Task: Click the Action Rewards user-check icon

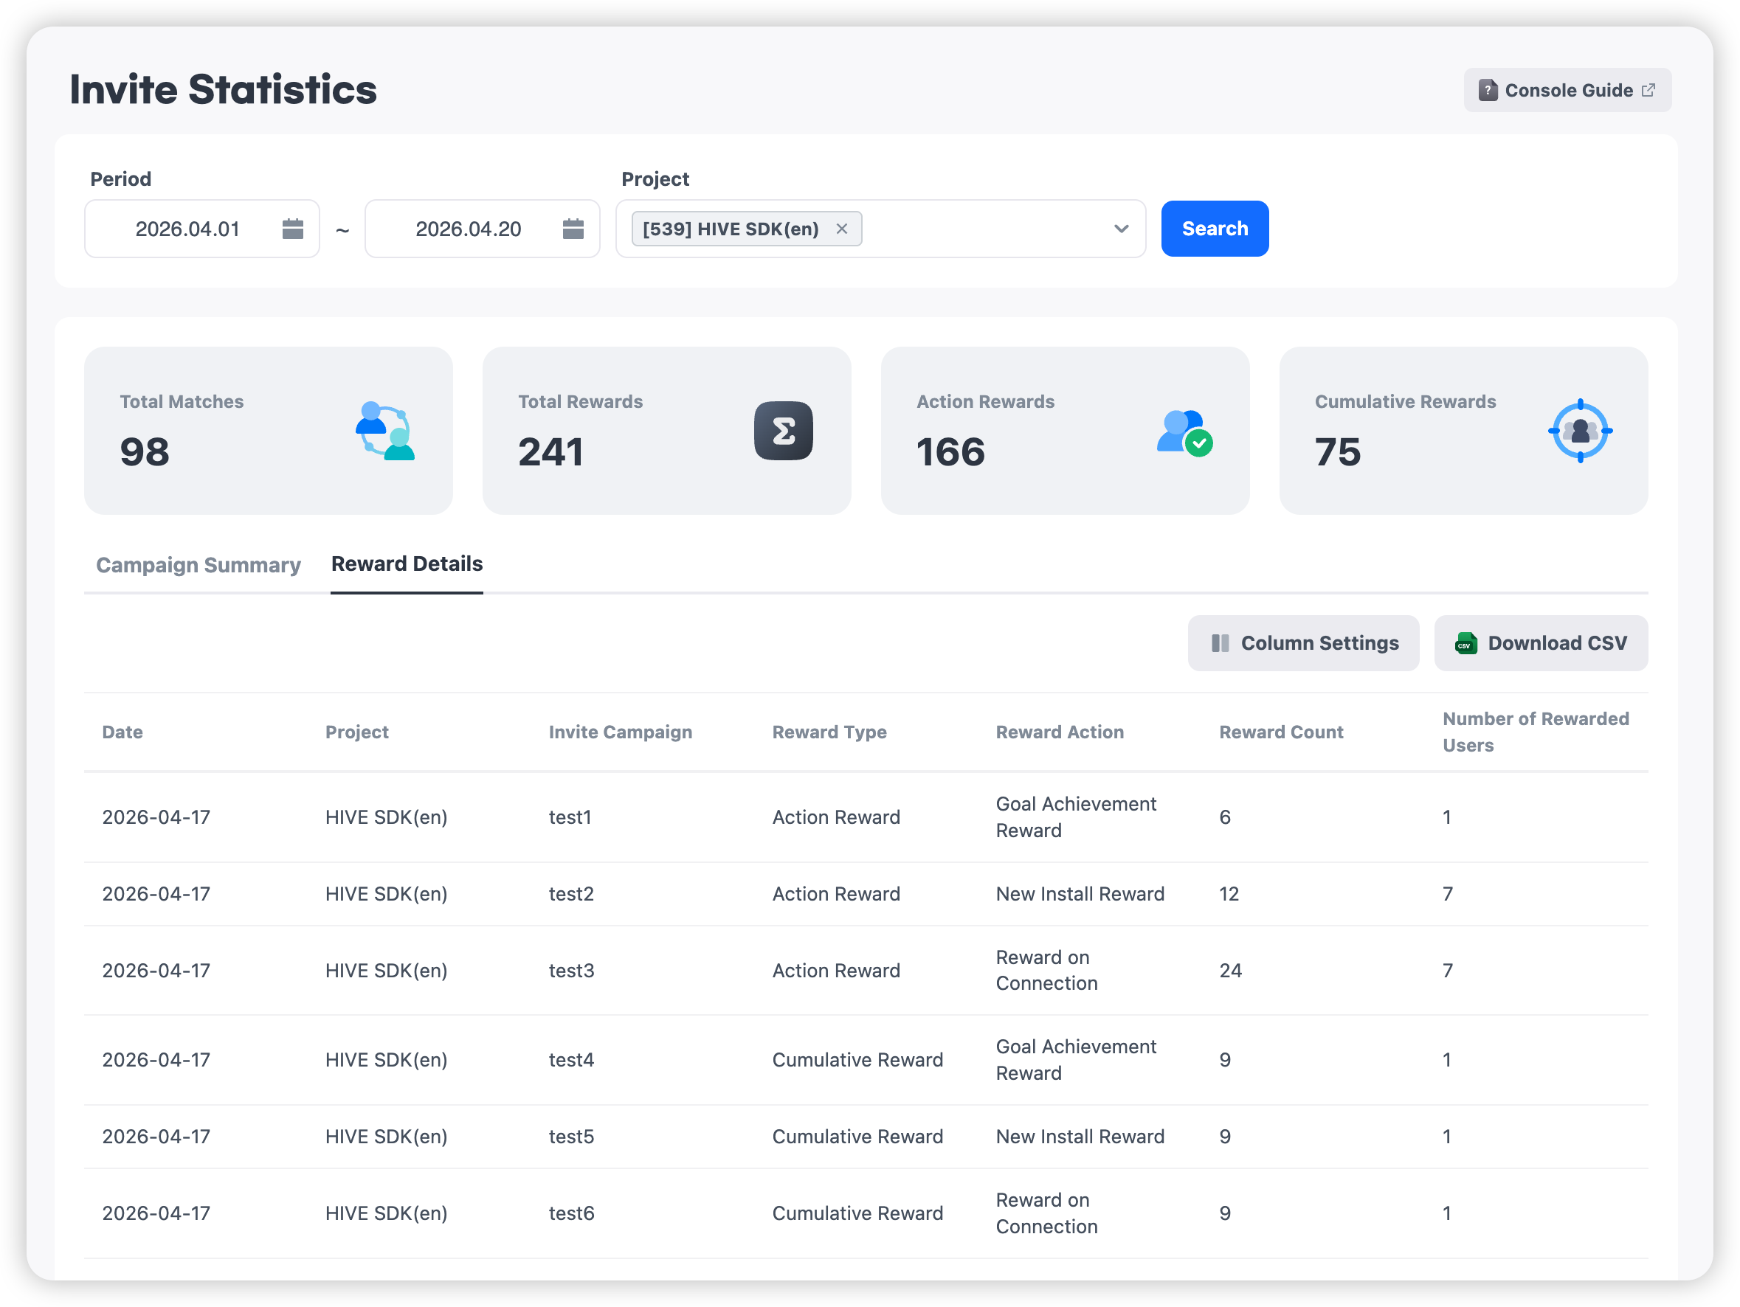Action: 1184,431
